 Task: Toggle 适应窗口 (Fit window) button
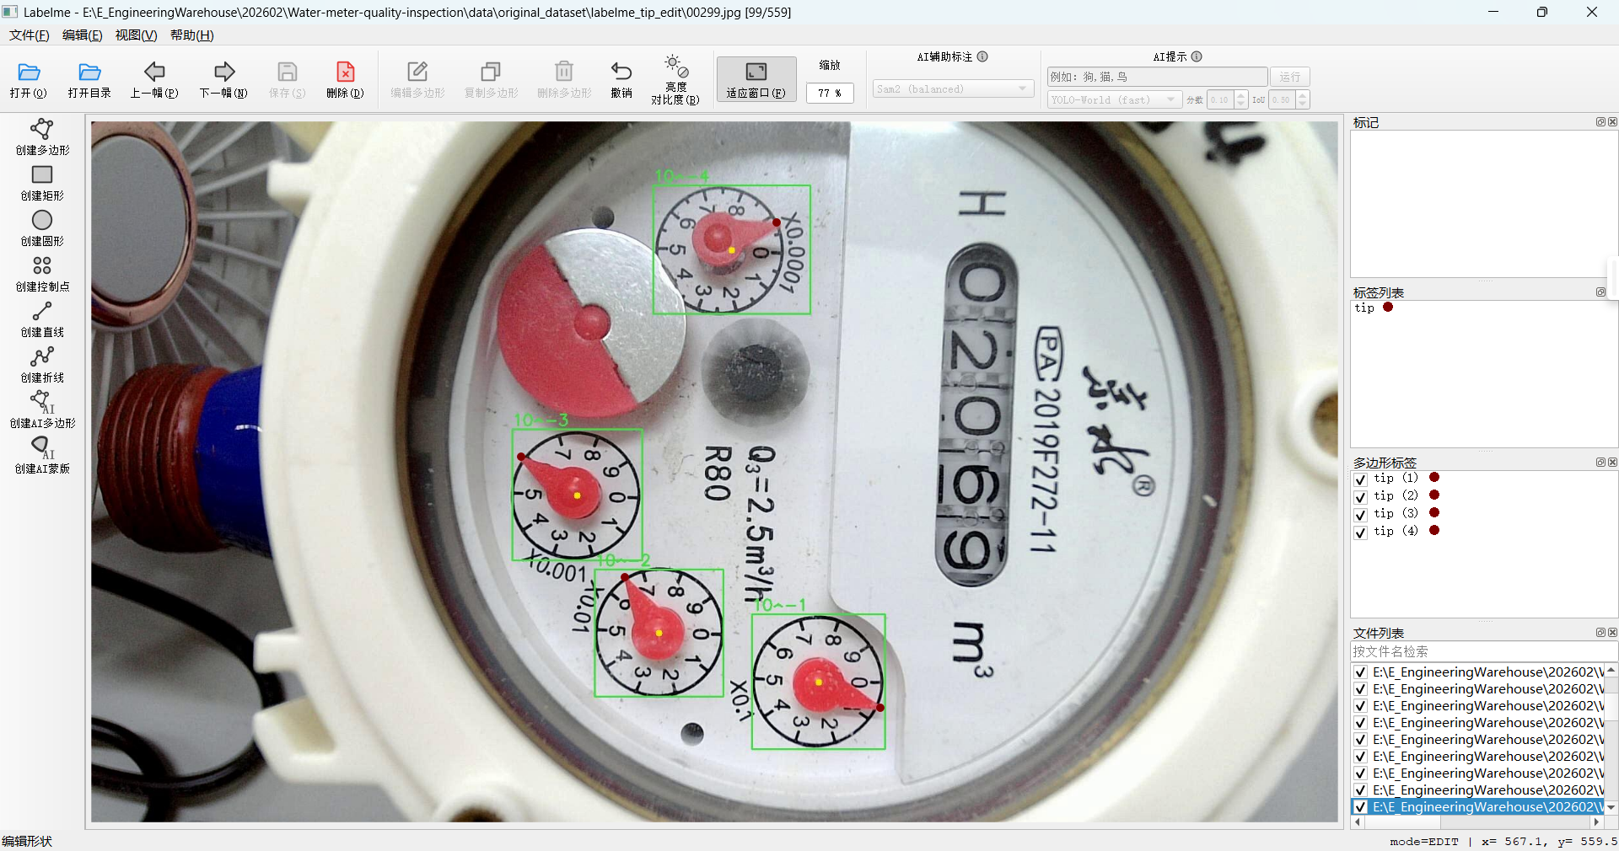pos(756,79)
